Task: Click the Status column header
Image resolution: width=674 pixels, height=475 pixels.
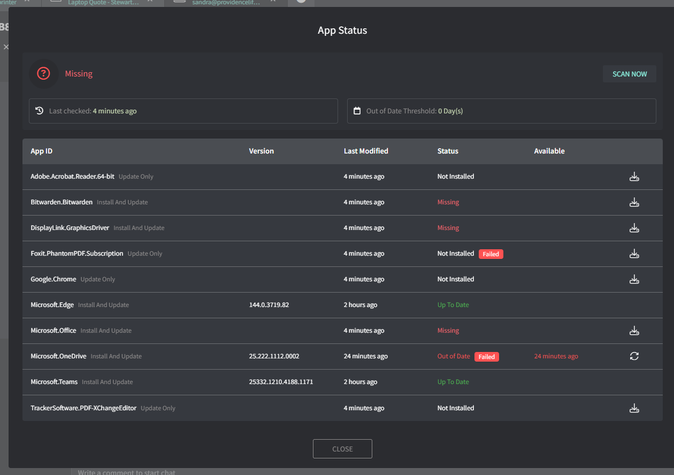Action: (448, 151)
